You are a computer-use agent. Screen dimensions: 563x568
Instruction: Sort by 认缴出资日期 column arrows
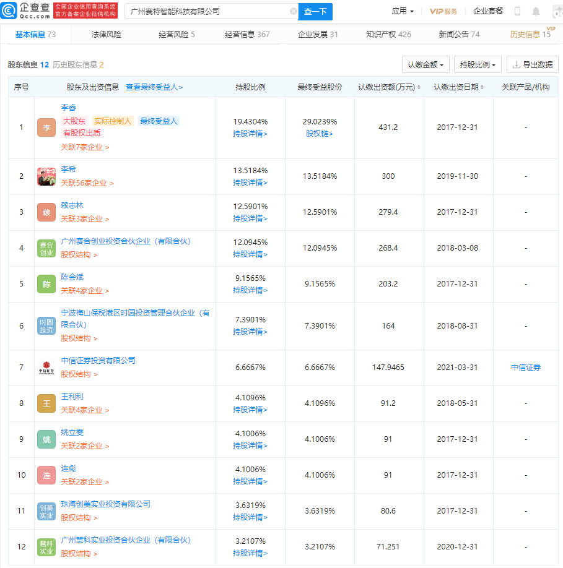click(x=482, y=87)
